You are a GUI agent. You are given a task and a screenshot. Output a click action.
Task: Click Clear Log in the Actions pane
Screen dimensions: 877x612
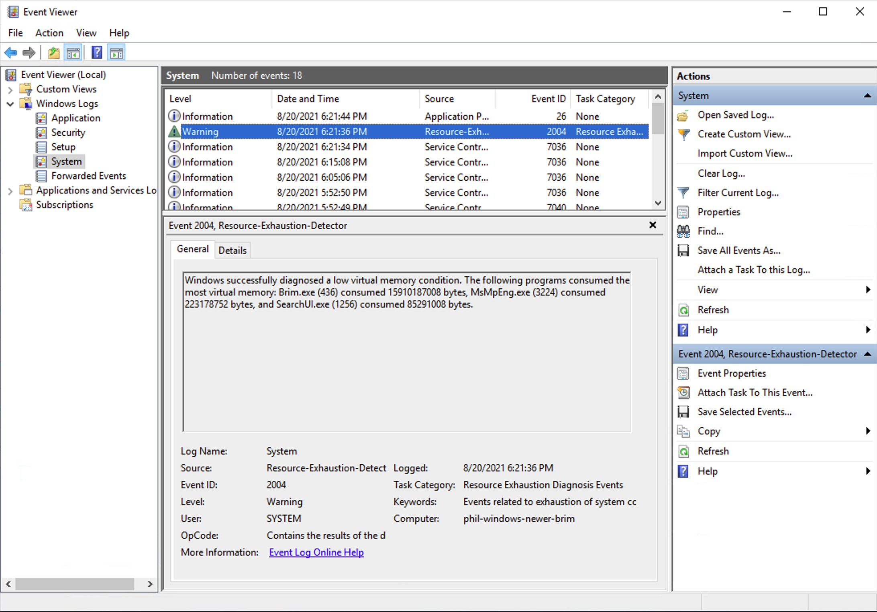click(721, 173)
